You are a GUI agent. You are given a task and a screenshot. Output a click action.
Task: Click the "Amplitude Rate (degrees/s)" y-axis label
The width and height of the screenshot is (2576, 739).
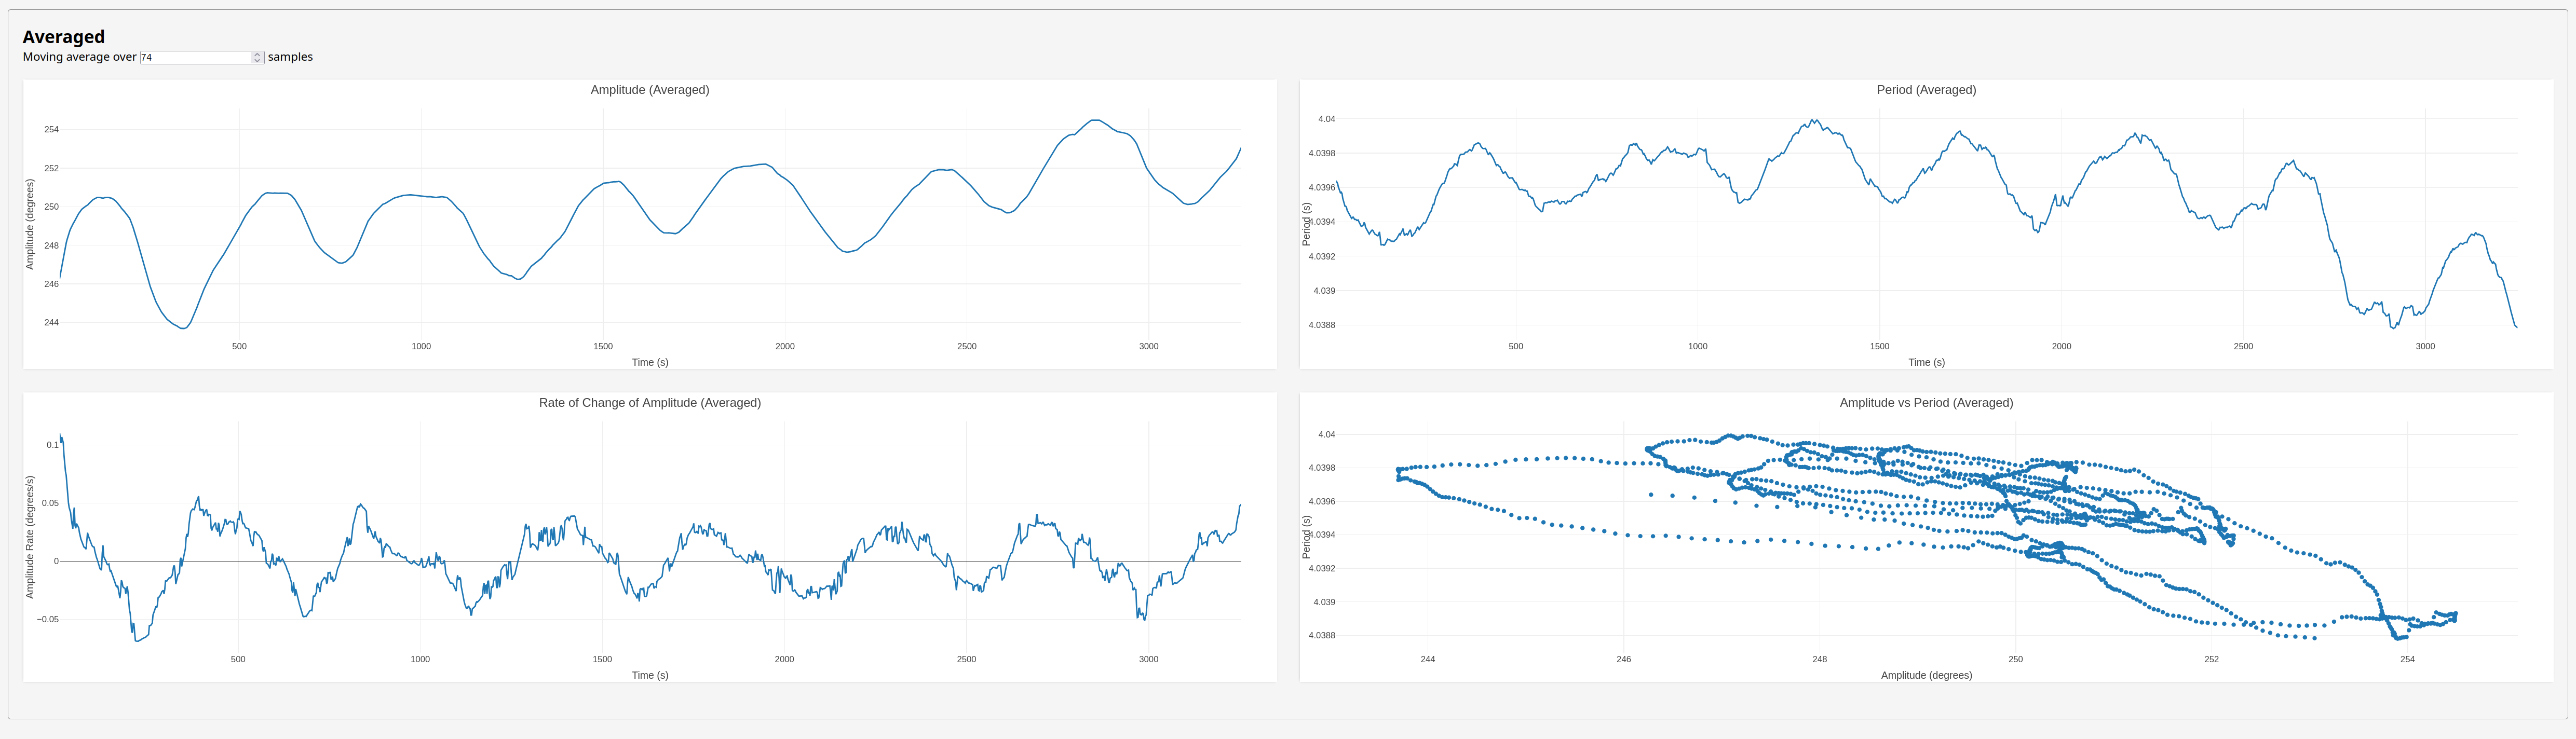[30, 537]
